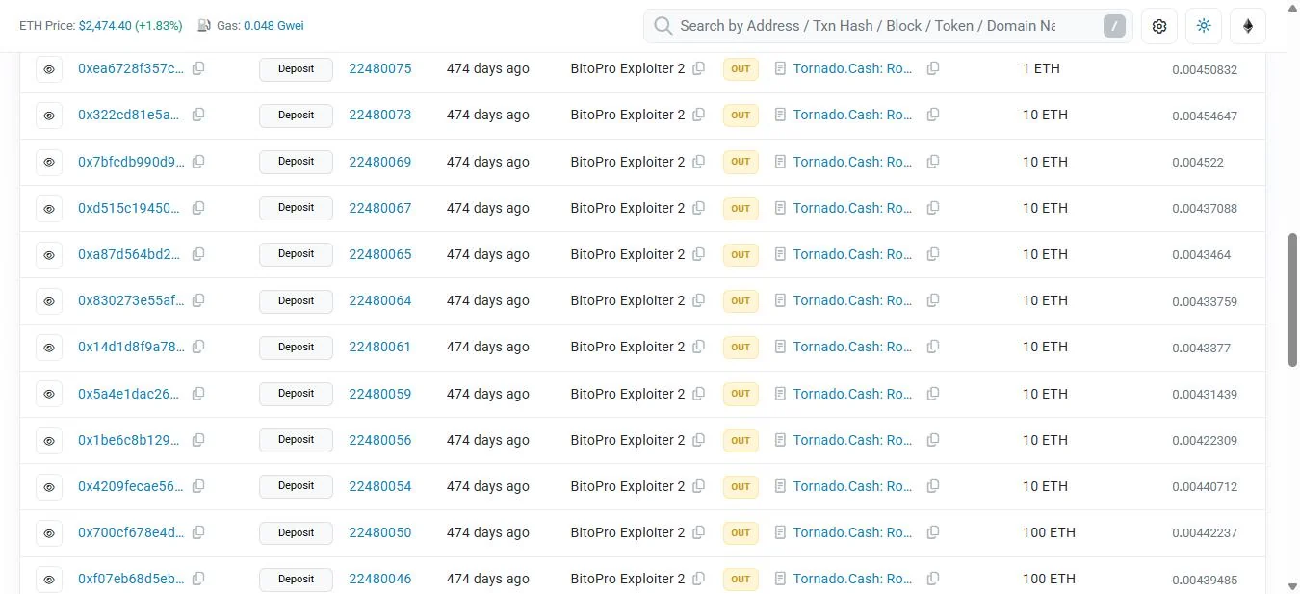
Task: Open Tornado.Cash Router in block 22480046 row
Action: (x=853, y=579)
